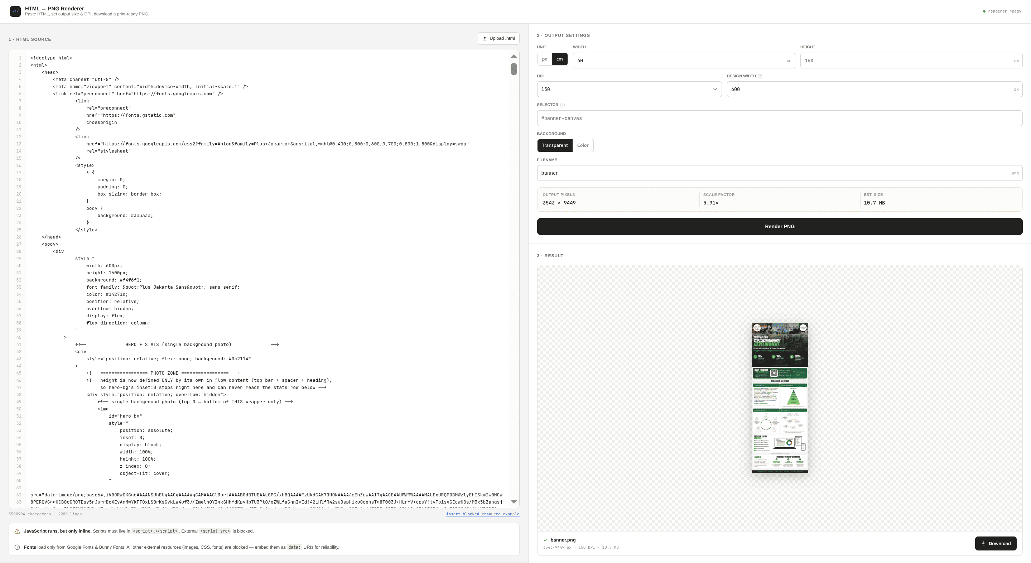Click the 'renderer ready' status text
The image size is (1031, 563).
1004,11
